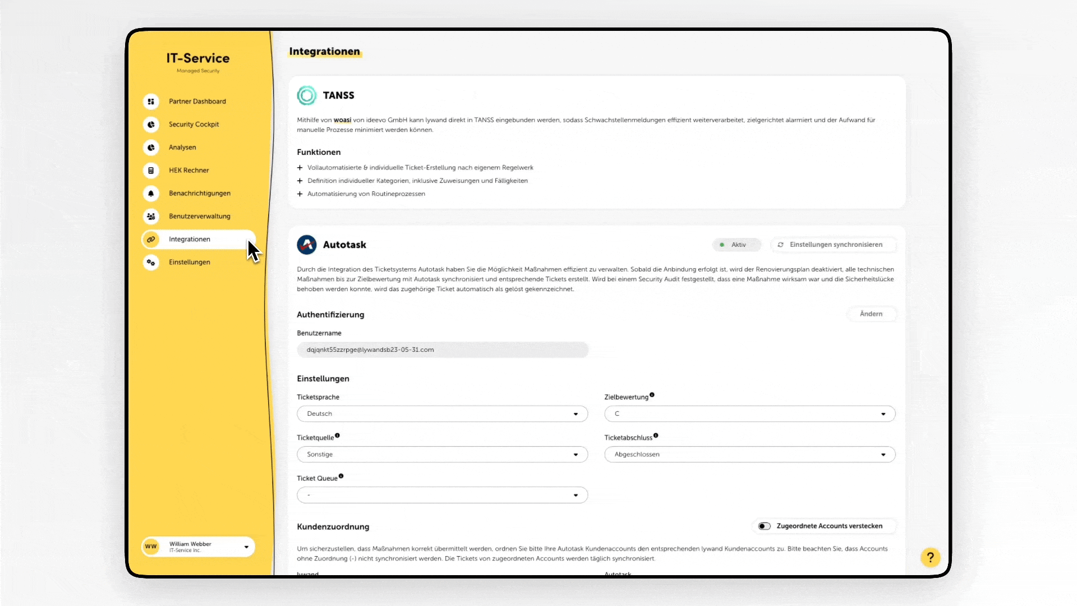The height and width of the screenshot is (606, 1077).
Task: Click the Benachrichtigungen bell icon
Action: click(151, 194)
